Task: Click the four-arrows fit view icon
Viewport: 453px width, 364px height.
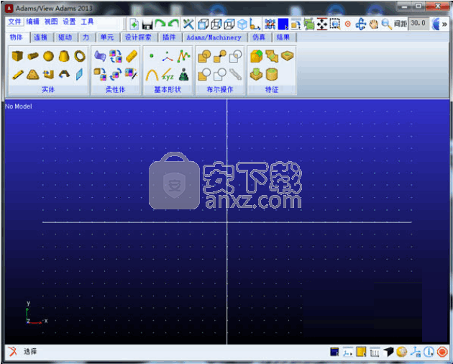Action: tap(322, 24)
